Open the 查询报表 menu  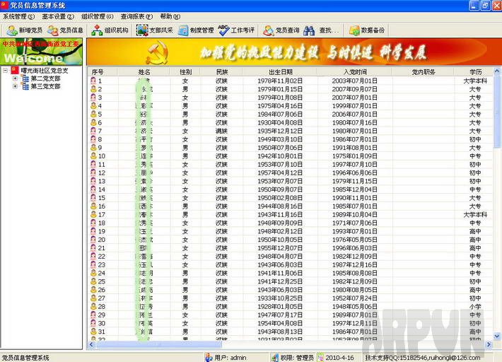pyautogui.click(x=136, y=16)
